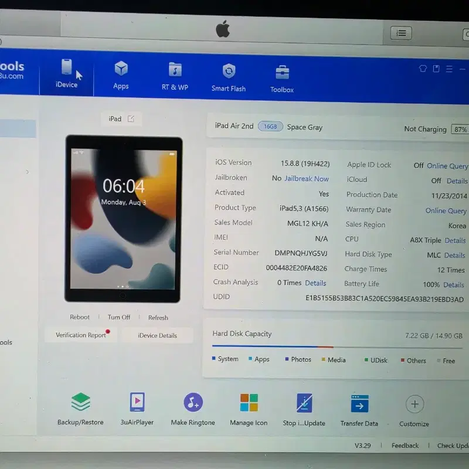Image resolution: width=469 pixels, height=469 pixels.
Task: Click the iPad lock screen preview
Action: (123, 219)
